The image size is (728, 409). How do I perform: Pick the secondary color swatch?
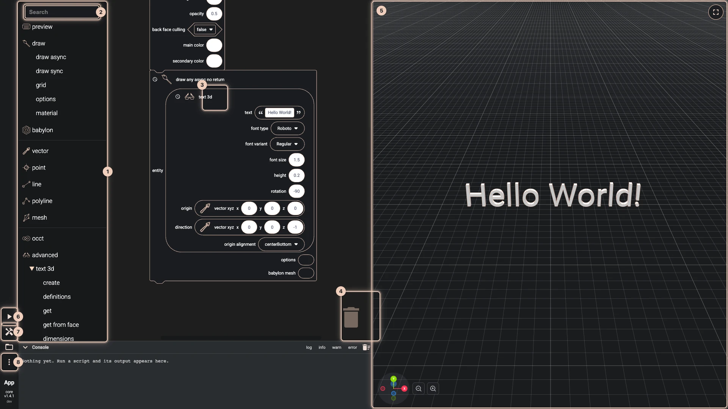(214, 61)
